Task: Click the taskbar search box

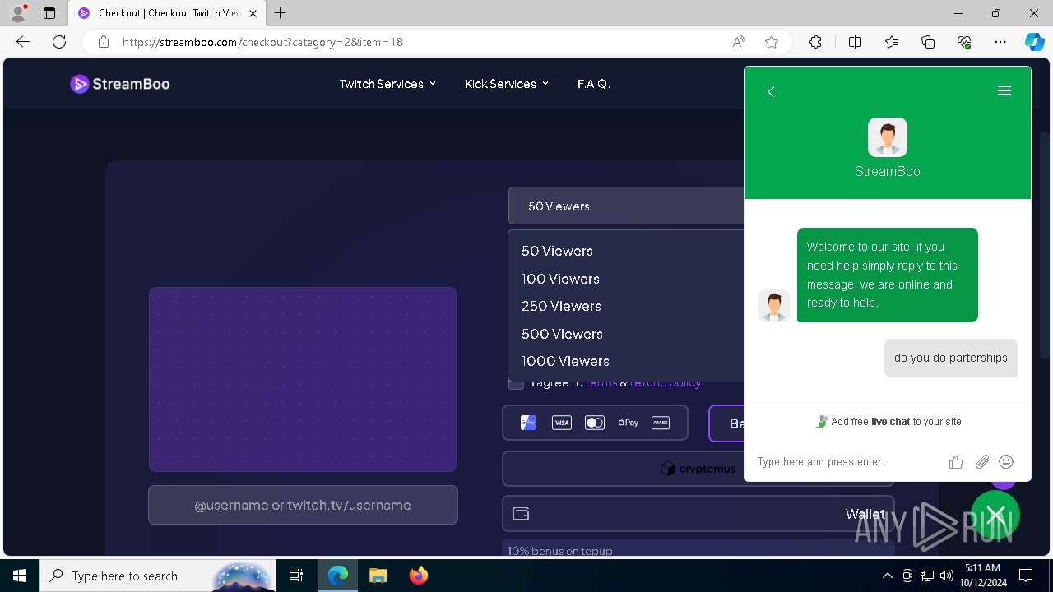Action: point(158,576)
